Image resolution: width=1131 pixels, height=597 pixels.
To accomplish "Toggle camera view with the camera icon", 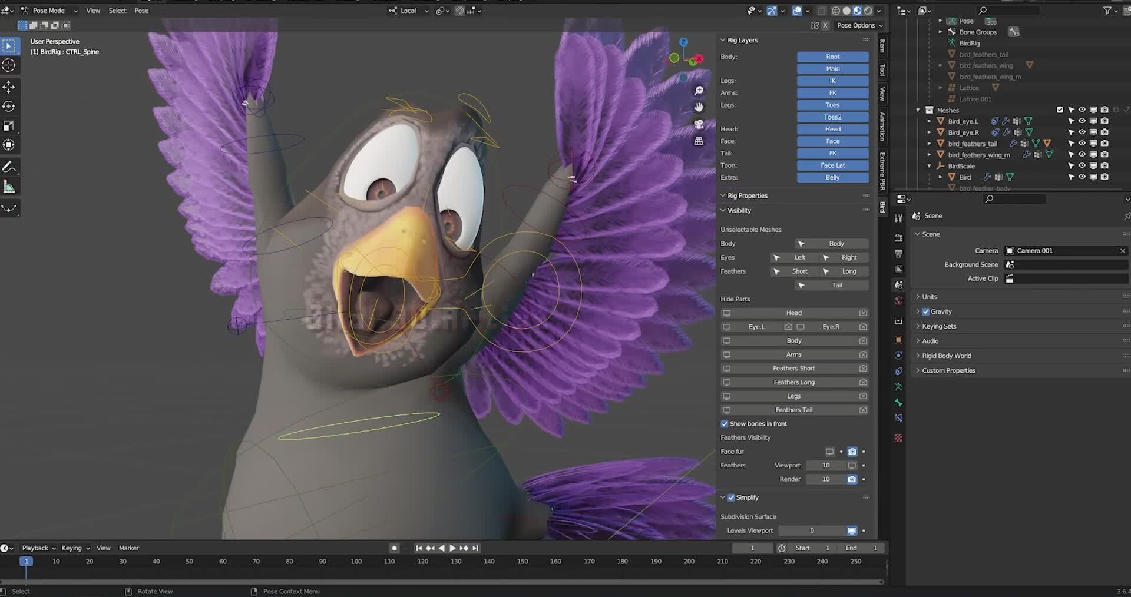I will 699,124.
